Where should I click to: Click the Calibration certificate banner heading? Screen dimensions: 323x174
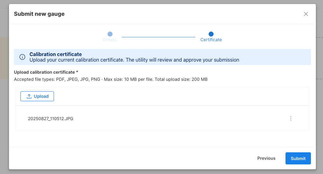coord(55,54)
